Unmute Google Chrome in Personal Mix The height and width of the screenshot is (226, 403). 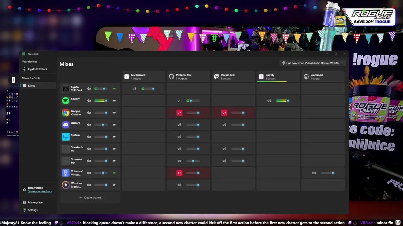pos(179,113)
